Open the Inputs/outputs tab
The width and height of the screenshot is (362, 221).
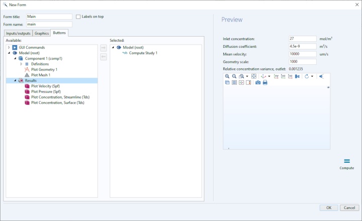(18, 34)
